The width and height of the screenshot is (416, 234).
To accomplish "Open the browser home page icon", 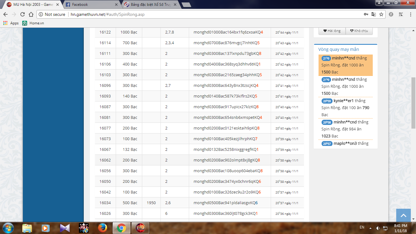I will pyautogui.click(x=31, y=14).
